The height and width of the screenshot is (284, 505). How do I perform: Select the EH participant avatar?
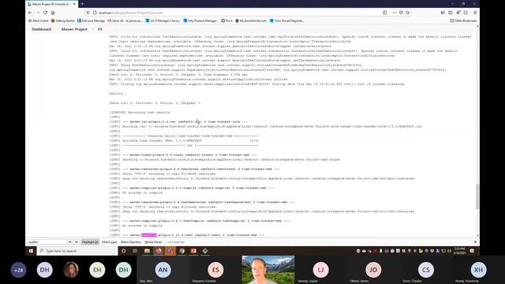click(x=97, y=270)
